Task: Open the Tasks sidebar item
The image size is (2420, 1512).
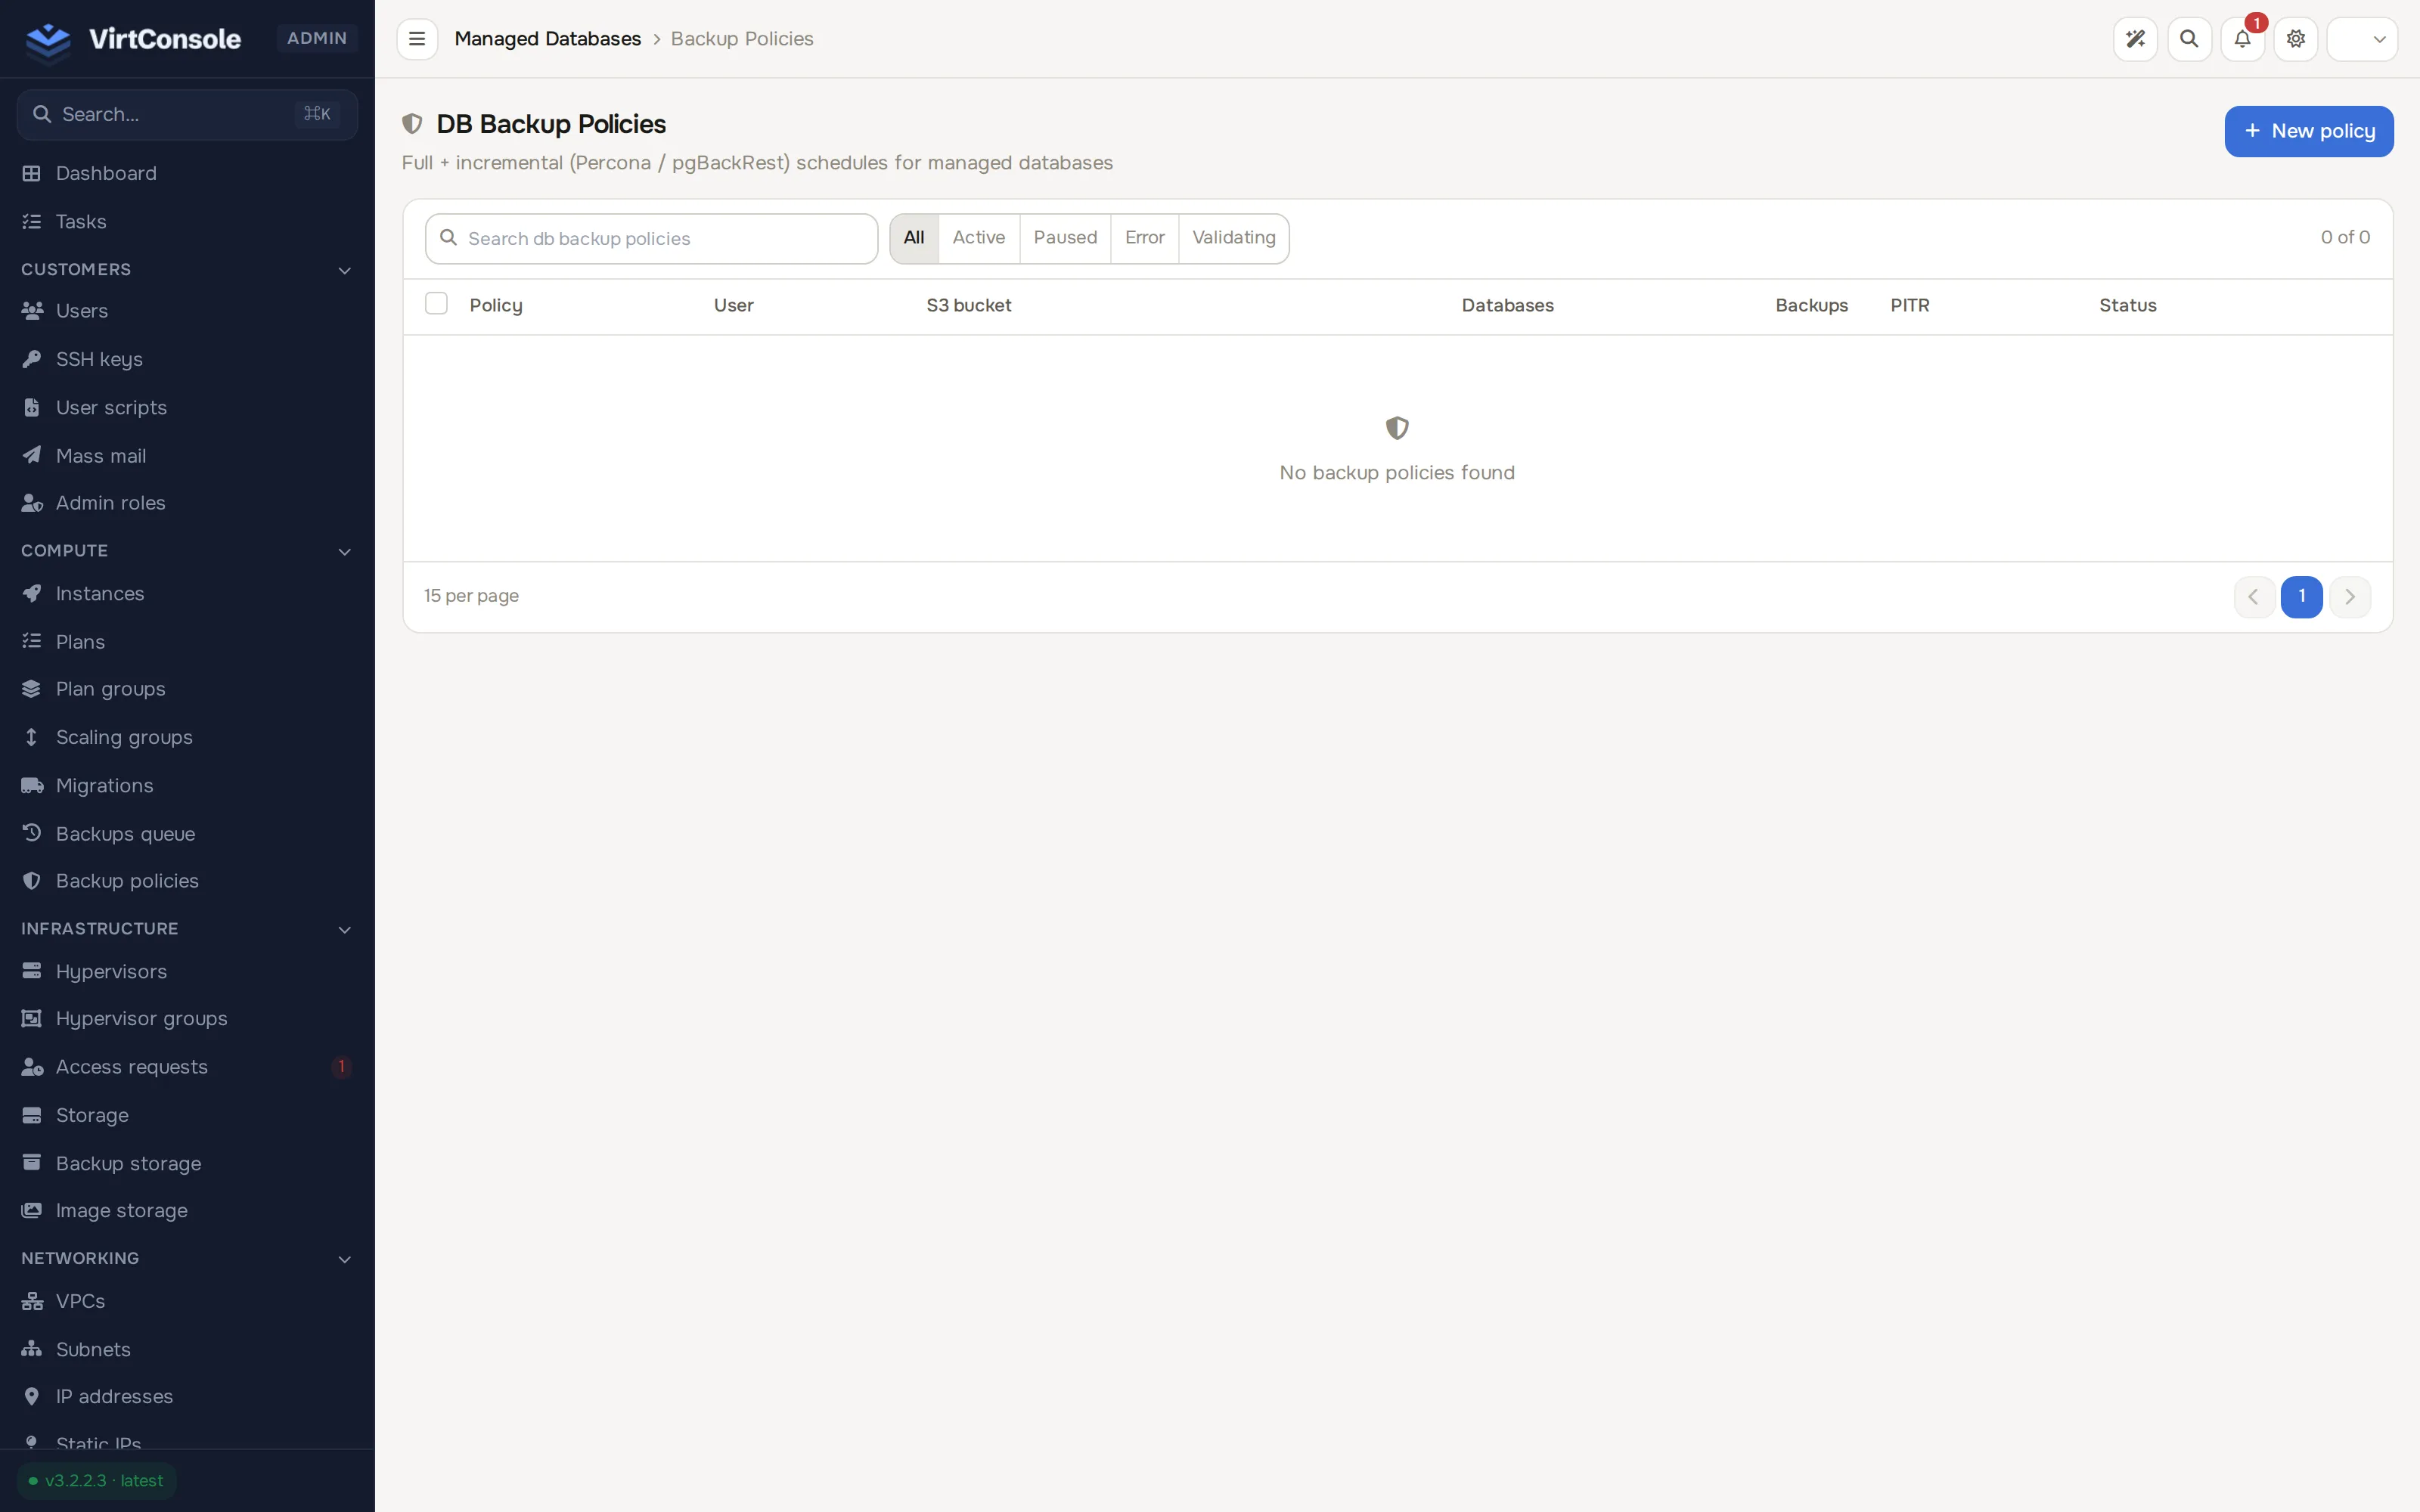Action: pos(187,221)
